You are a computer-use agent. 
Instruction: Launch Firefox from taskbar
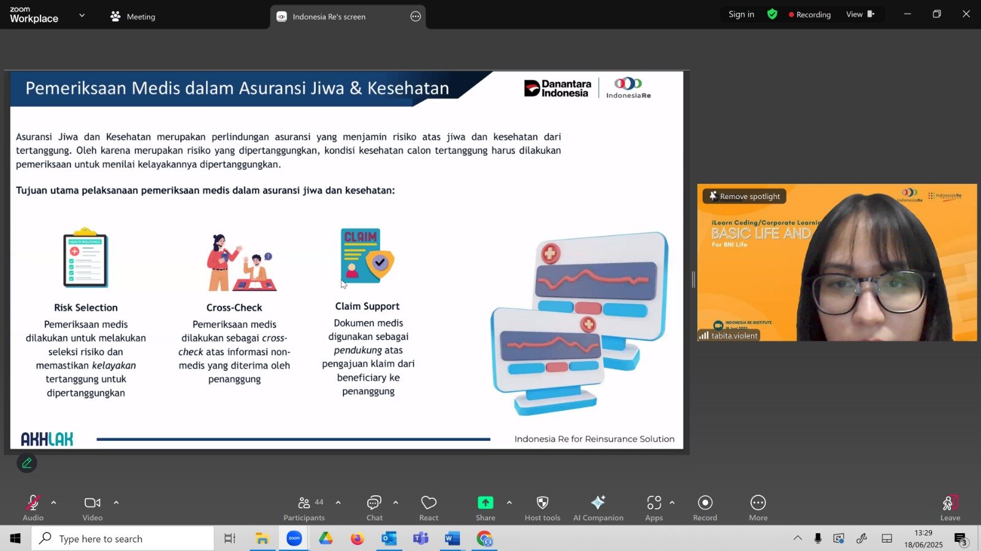pos(357,539)
